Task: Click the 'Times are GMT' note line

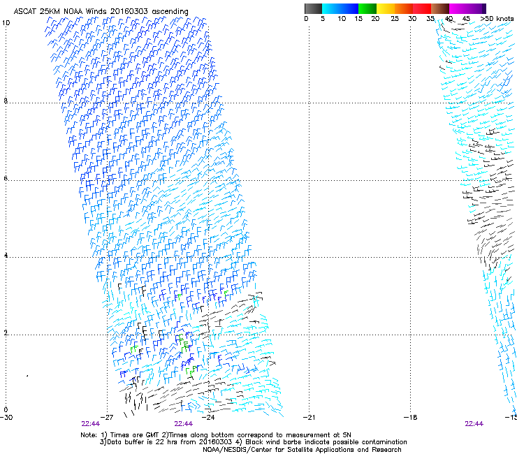Action: tap(216, 435)
